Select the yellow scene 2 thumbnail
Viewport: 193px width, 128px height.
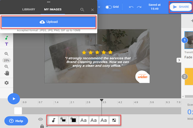point(189,77)
